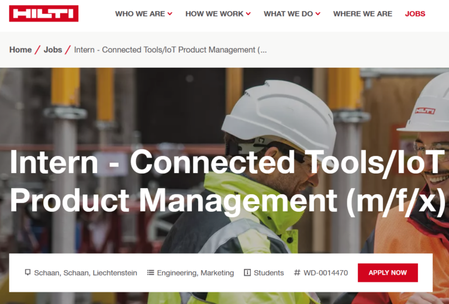Image resolution: width=449 pixels, height=304 pixels.
Task: Go to Home via breadcrumb
Action: click(20, 50)
